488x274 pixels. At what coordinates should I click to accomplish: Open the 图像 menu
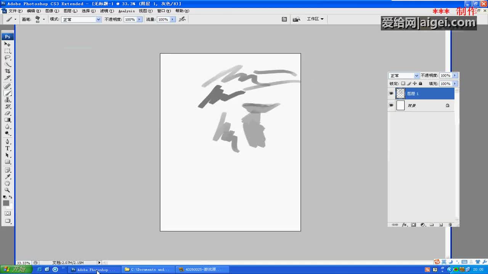pos(52,11)
